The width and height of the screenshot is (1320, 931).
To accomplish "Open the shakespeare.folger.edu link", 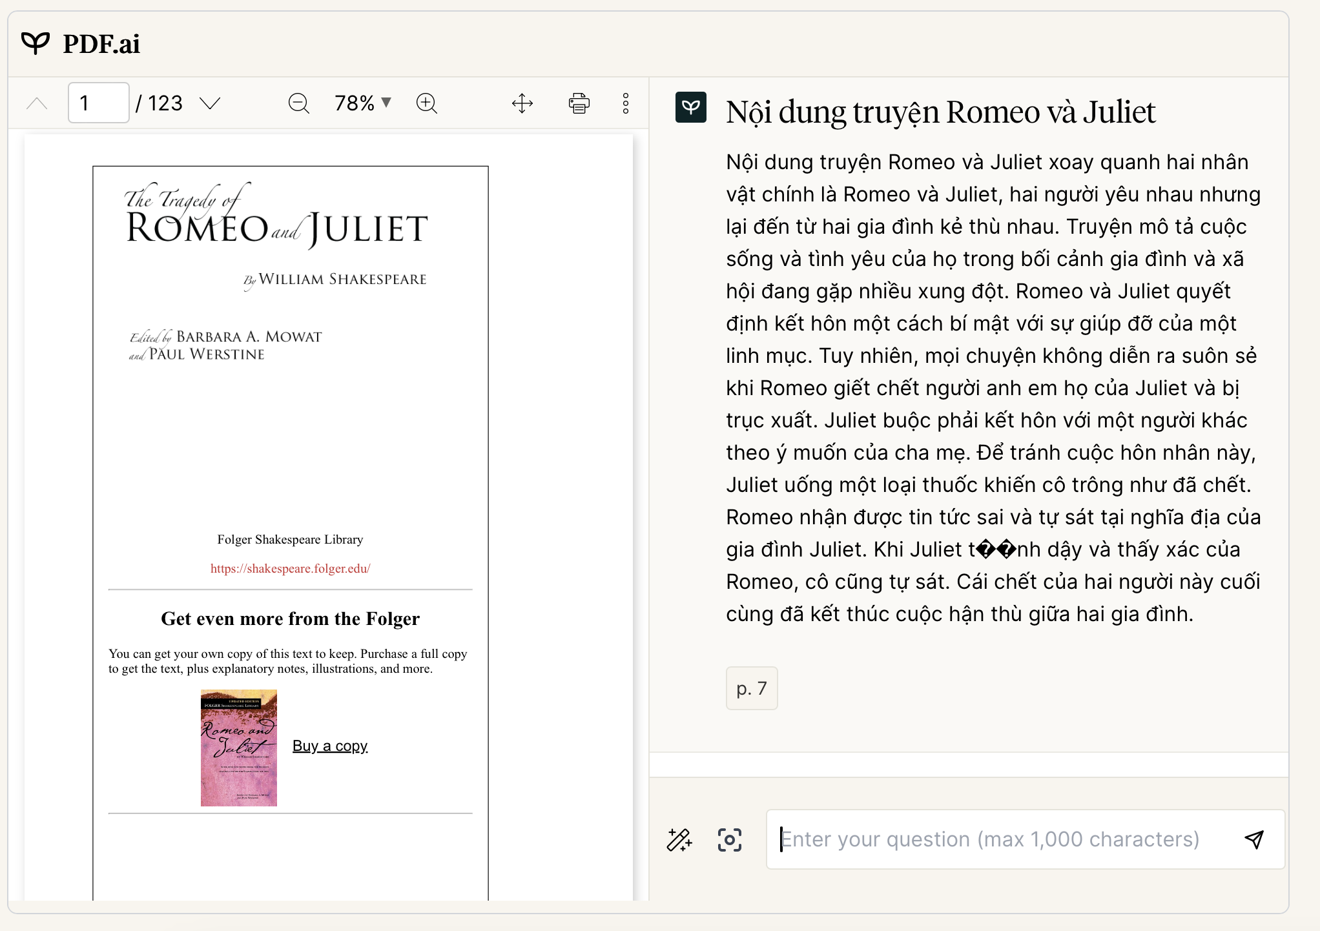I will [x=290, y=569].
